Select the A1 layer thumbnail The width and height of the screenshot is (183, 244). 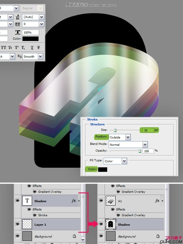111,201
